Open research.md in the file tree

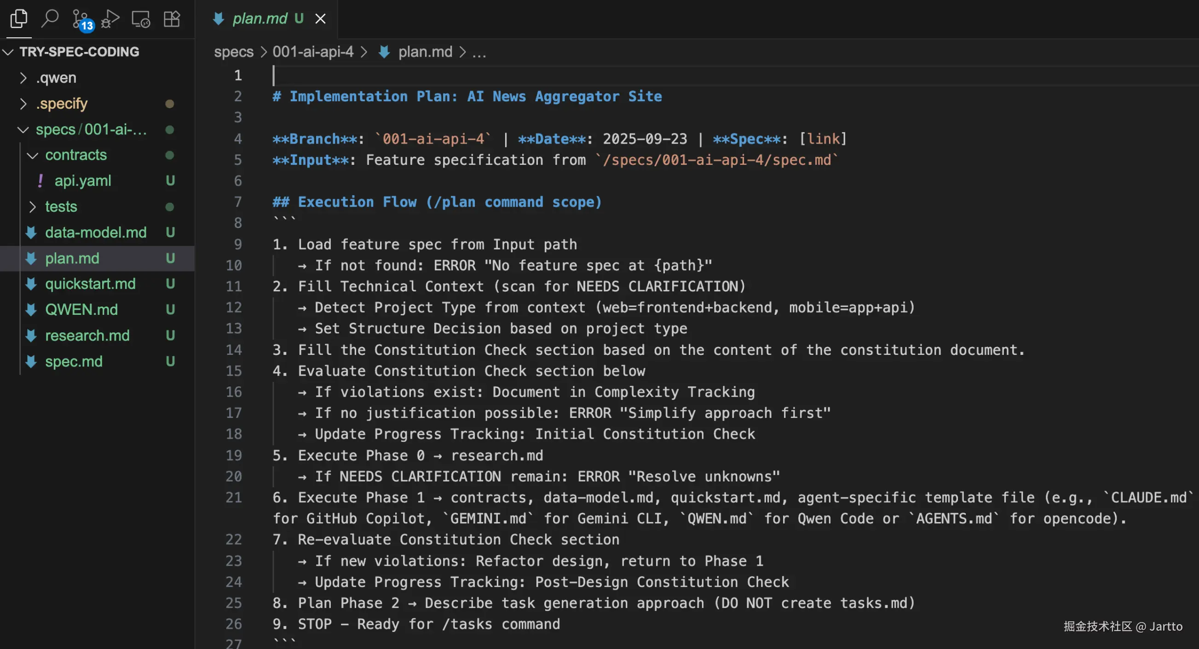point(87,336)
